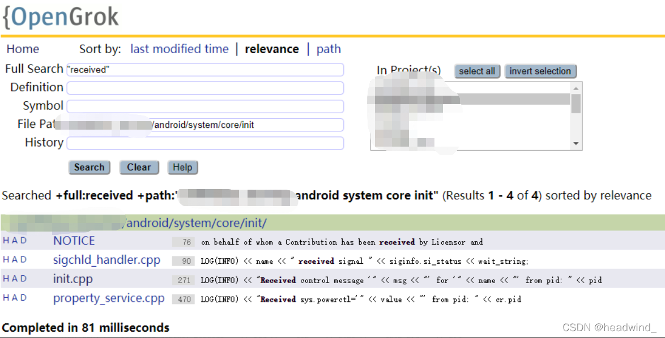Sort results by path
665x338 pixels.
(x=329, y=49)
